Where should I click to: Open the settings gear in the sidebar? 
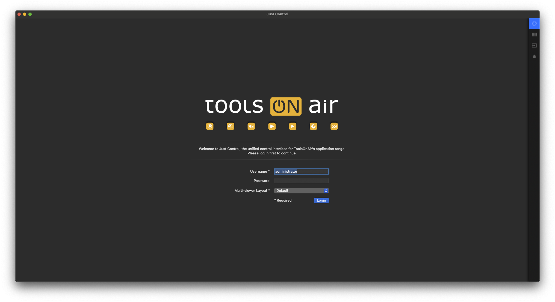534,24
